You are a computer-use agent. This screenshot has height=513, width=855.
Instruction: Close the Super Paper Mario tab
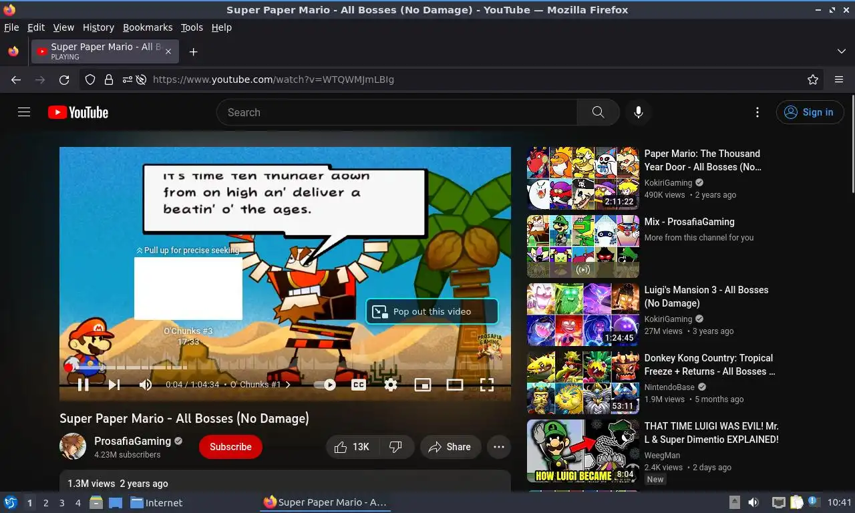[x=168, y=51]
